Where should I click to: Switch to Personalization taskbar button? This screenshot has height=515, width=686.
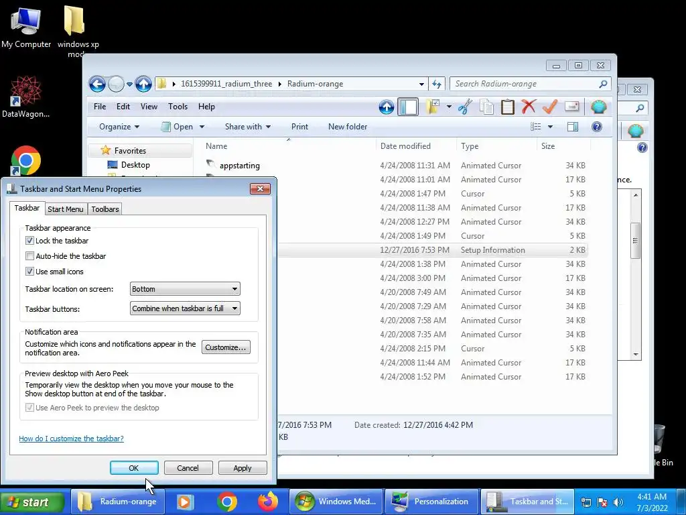click(x=431, y=502)
